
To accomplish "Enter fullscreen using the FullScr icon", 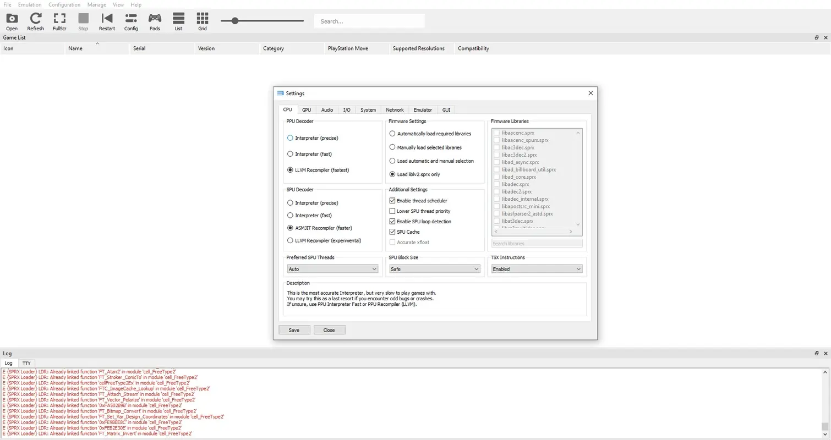I will pyautogui.click(x=59, y=21).
